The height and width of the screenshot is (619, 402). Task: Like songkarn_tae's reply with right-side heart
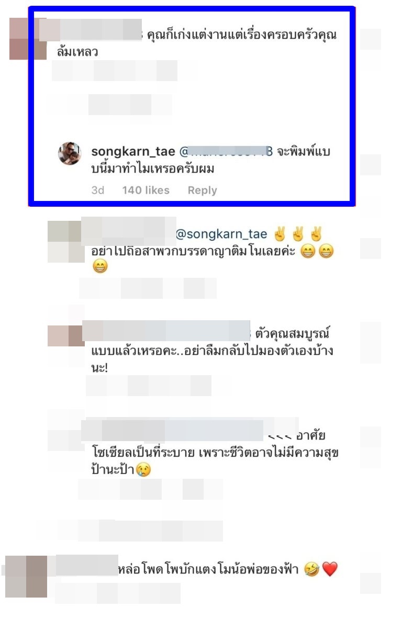pyautogui.click(x=371, y=165)
